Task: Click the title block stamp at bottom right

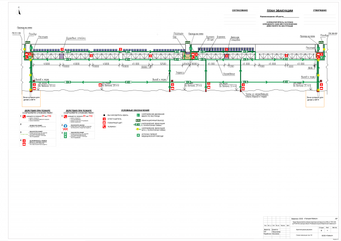Action: [300, 227]
